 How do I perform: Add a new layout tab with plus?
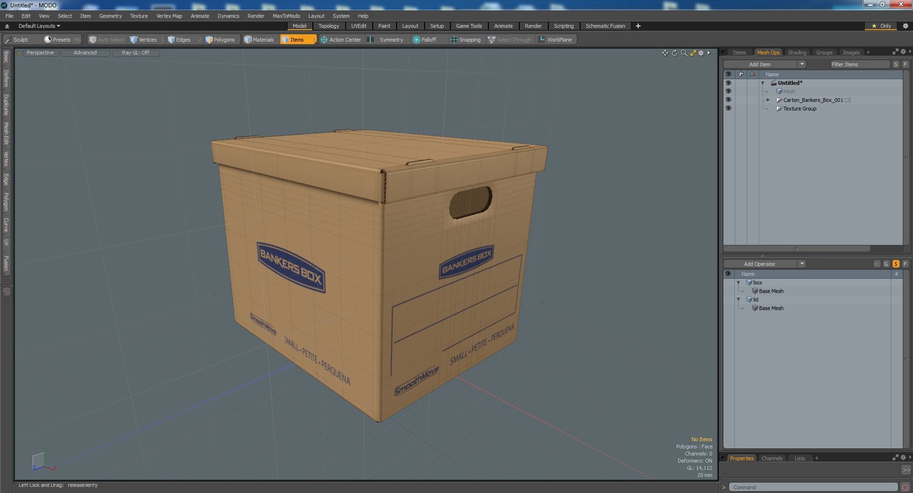point(638,26)
